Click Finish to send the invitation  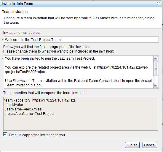click(132, 145)
